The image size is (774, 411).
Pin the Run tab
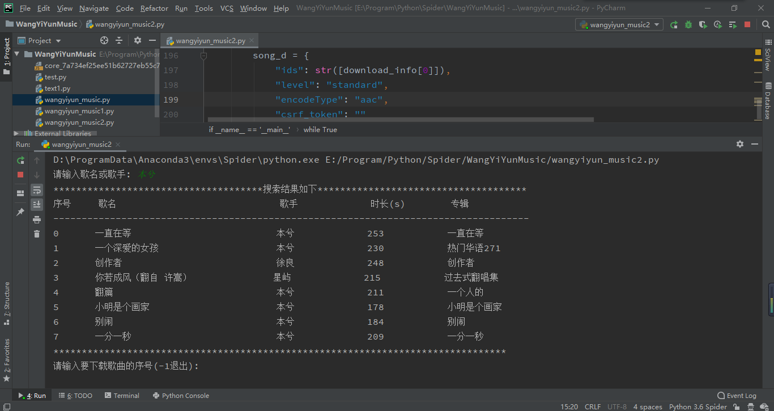click(20, 211)
